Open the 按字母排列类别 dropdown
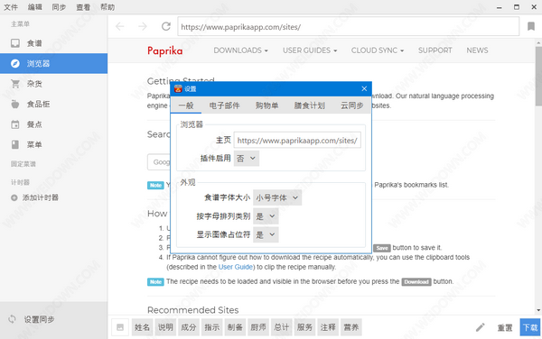Image resolution: width=542 pixels, height=339 pixels. 266,216
